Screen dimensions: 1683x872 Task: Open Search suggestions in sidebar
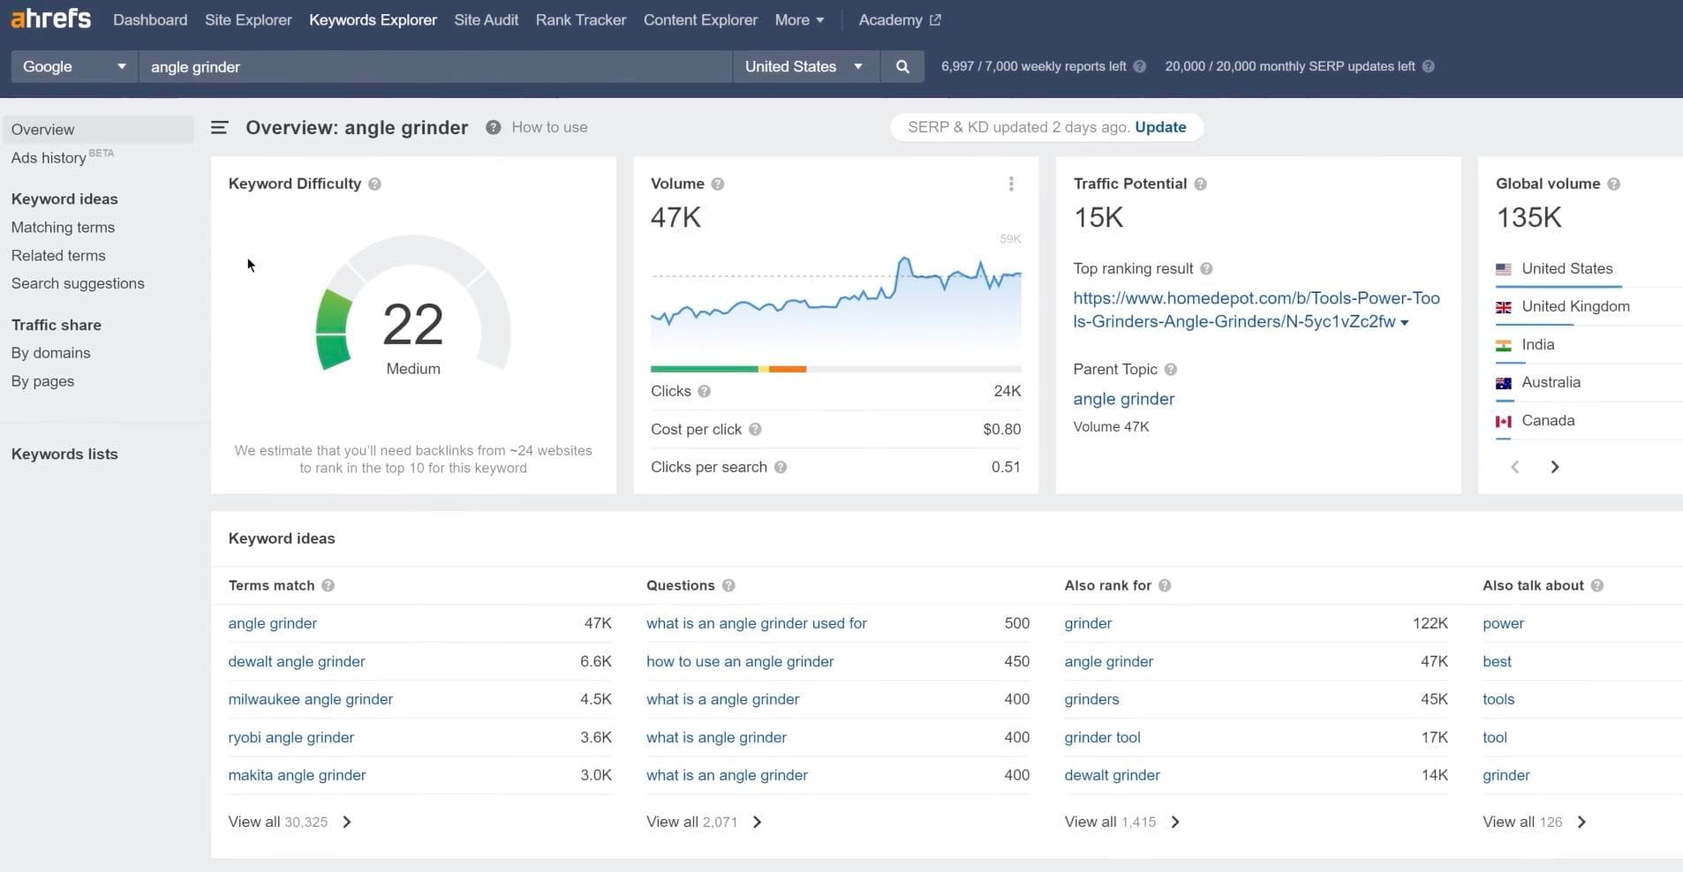click(78, 283)
